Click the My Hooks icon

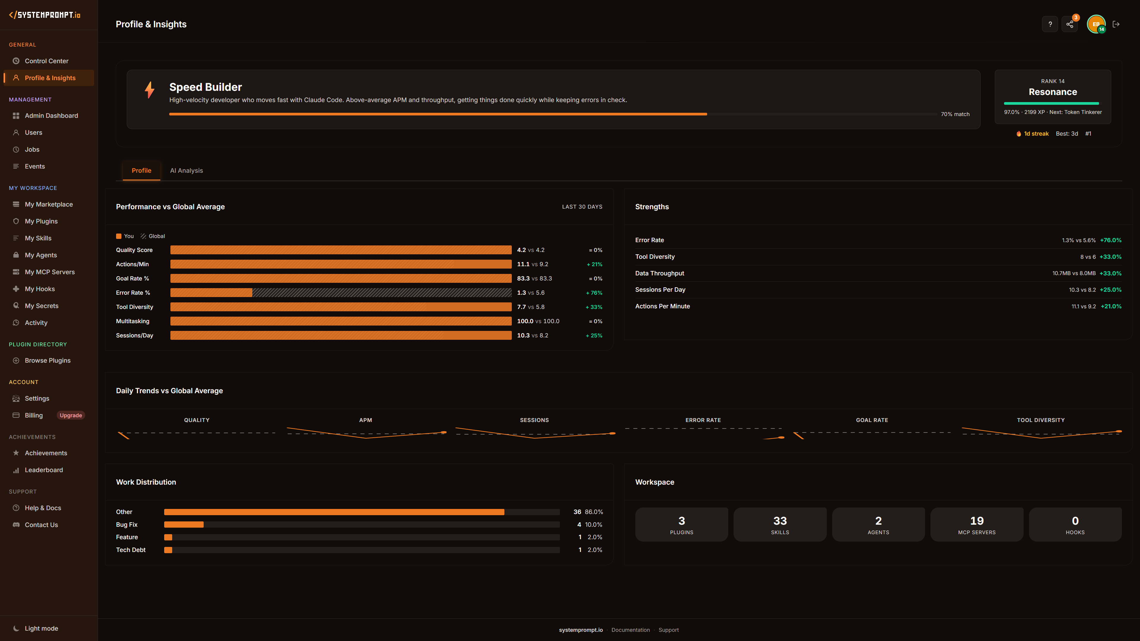[x=16, y=288]
